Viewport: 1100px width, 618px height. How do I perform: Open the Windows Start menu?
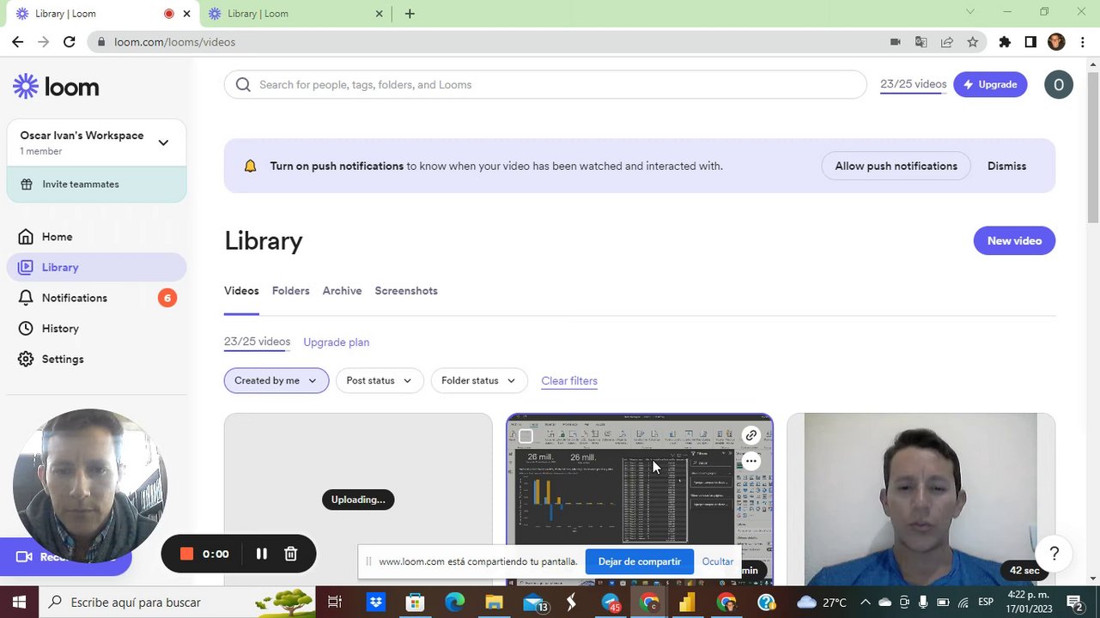point(18,602)
